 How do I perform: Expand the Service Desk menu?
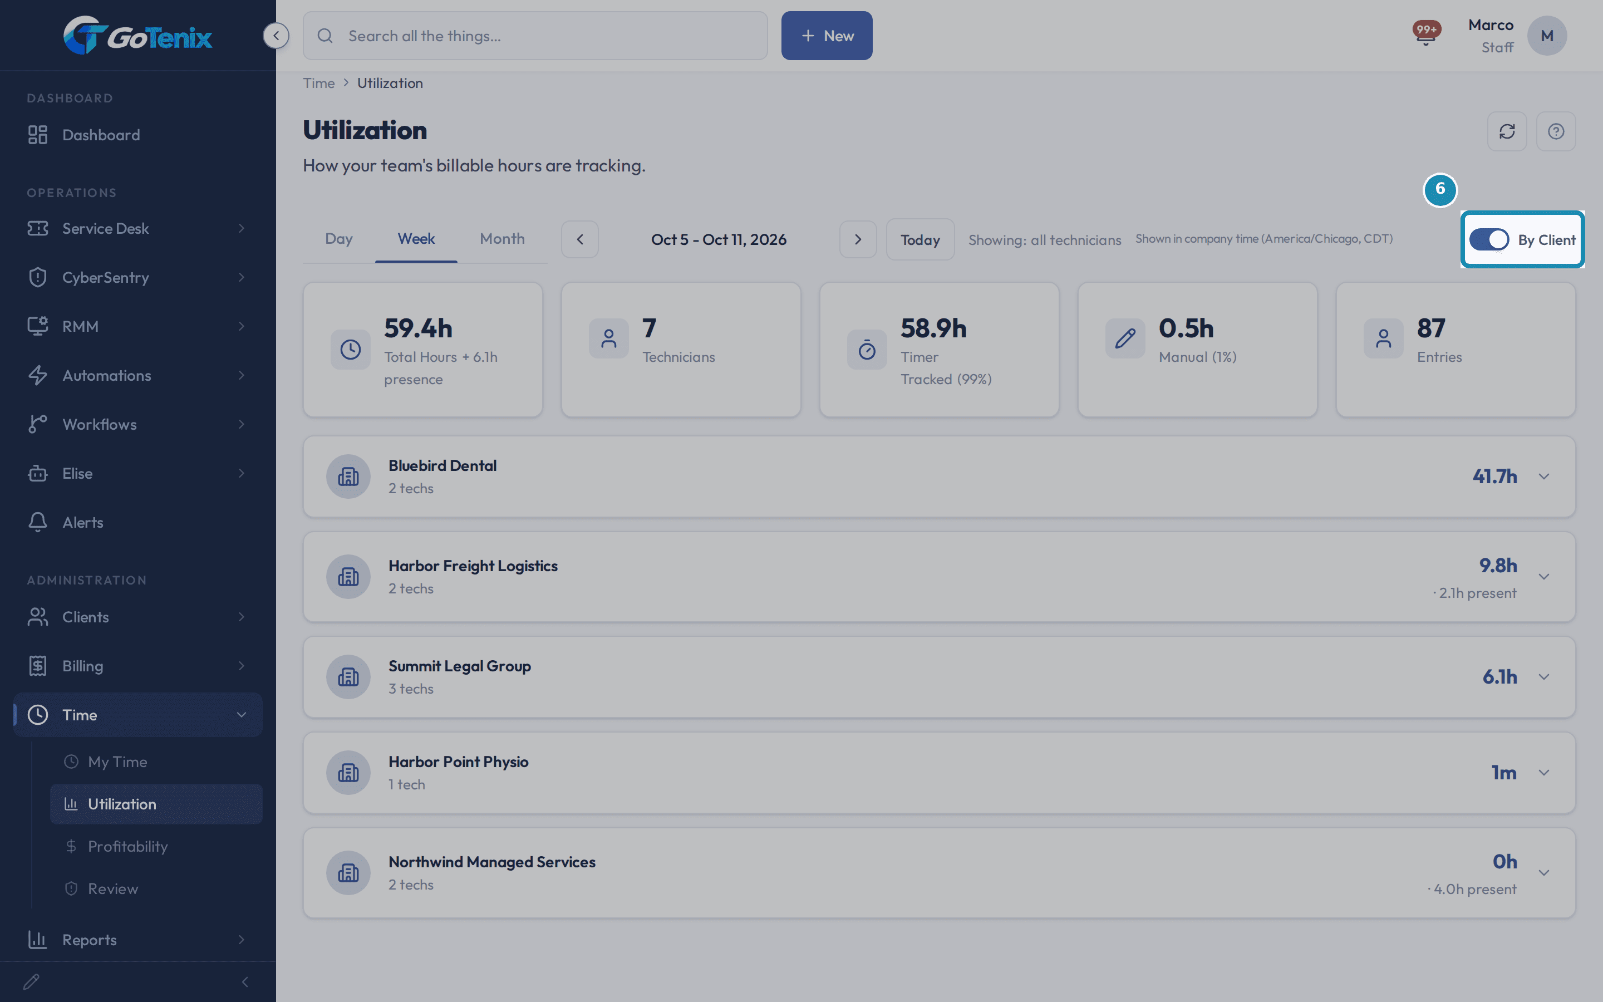[x=138, y=228]
